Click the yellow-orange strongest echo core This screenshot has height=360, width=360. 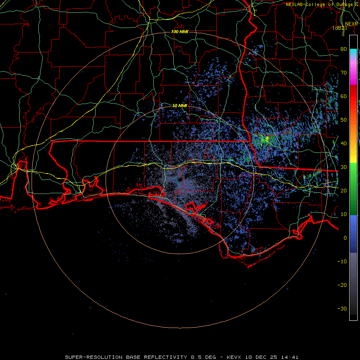pyautogui.click(x=267, y=138)
